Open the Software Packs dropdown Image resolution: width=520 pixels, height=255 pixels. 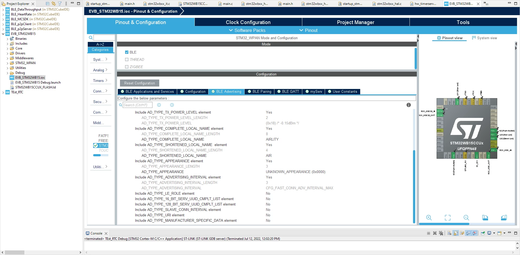(x=247, y=30)
